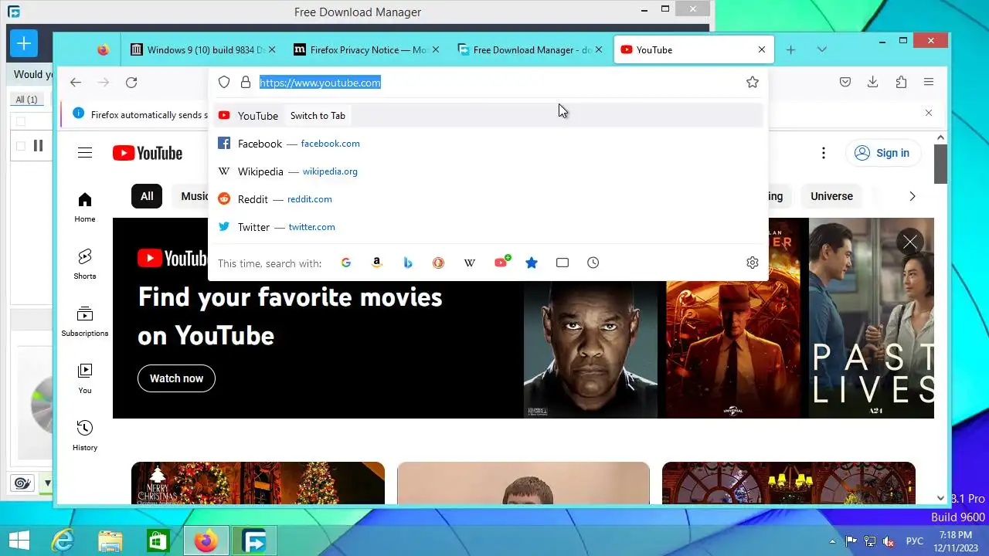Open Firefox application hamburger menu
The height and width of the screenshot is (556, 989).
coord(929,82)
